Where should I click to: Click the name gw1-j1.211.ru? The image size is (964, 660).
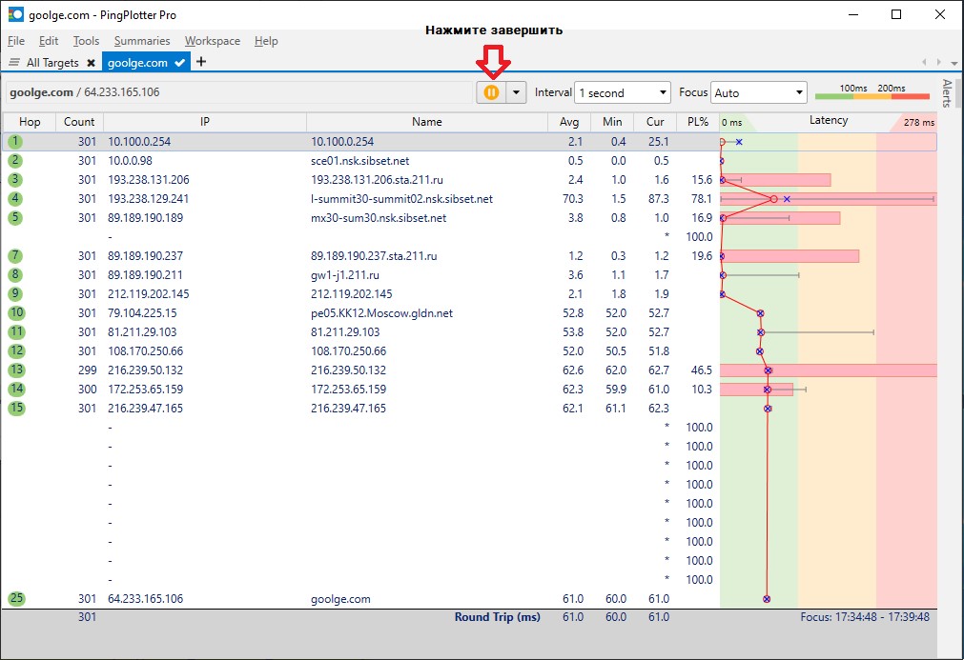344,275
